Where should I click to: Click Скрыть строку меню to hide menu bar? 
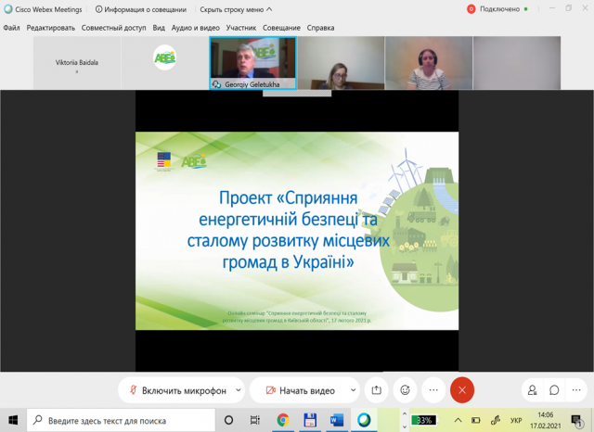(x=236, y=9)
